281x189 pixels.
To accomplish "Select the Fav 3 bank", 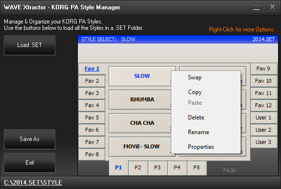I will (x=92, y=93).
